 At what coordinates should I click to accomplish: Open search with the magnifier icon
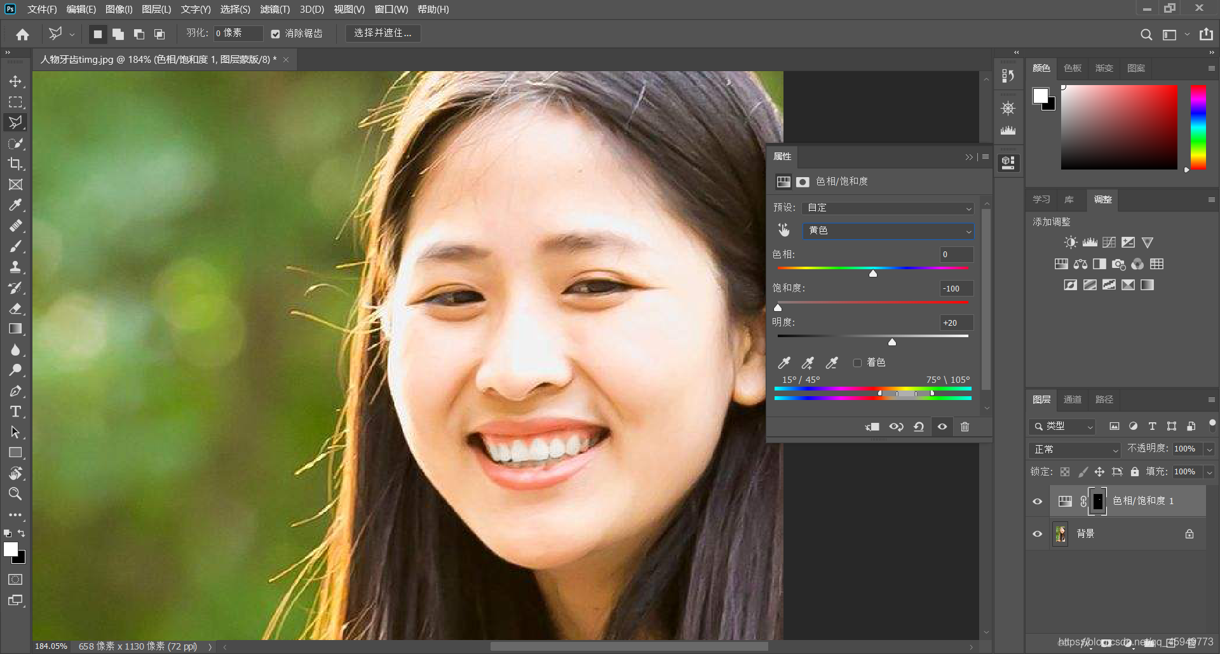tap(1146, 34)
